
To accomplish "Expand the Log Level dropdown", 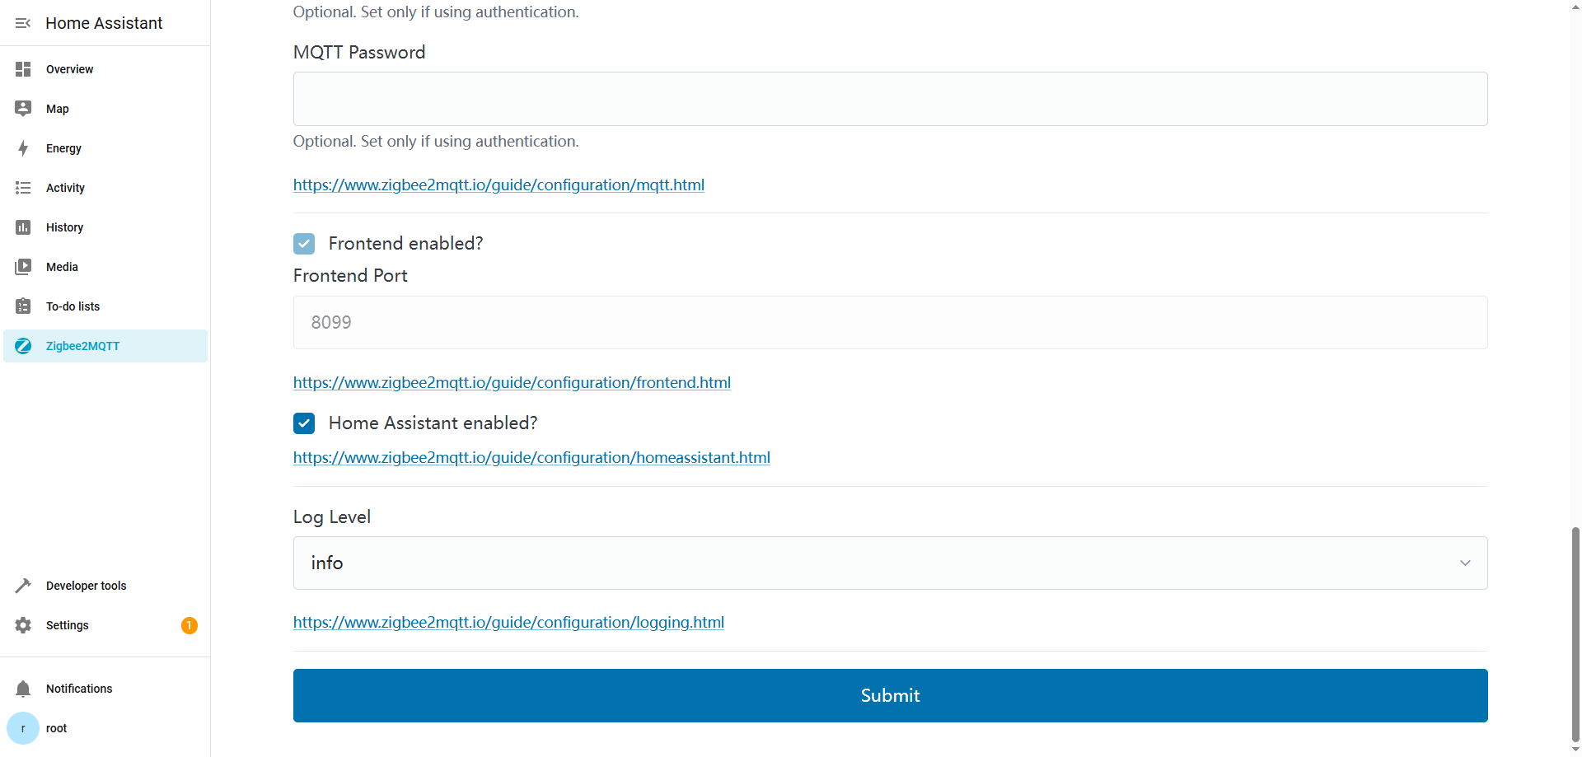I will pos(890,563).
